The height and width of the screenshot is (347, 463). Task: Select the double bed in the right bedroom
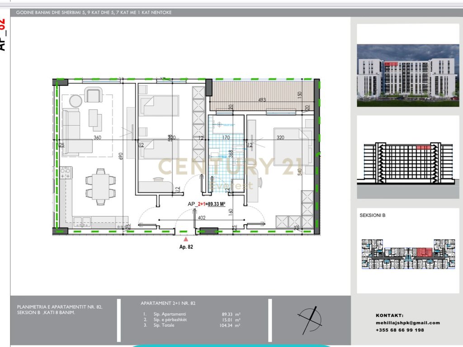(x=293, y=146)
